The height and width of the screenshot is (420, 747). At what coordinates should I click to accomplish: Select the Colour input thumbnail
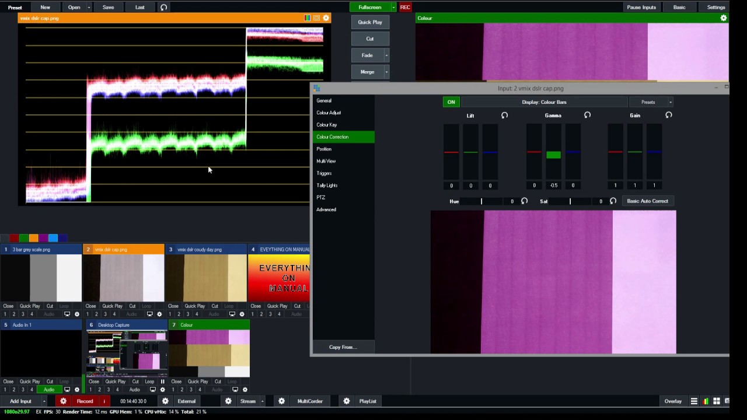coord(210,353)
